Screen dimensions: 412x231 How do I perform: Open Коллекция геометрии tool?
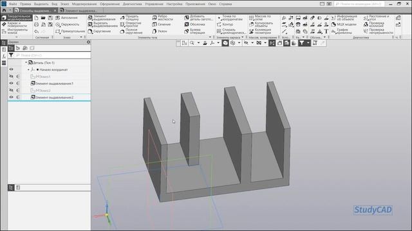[260, 31]
